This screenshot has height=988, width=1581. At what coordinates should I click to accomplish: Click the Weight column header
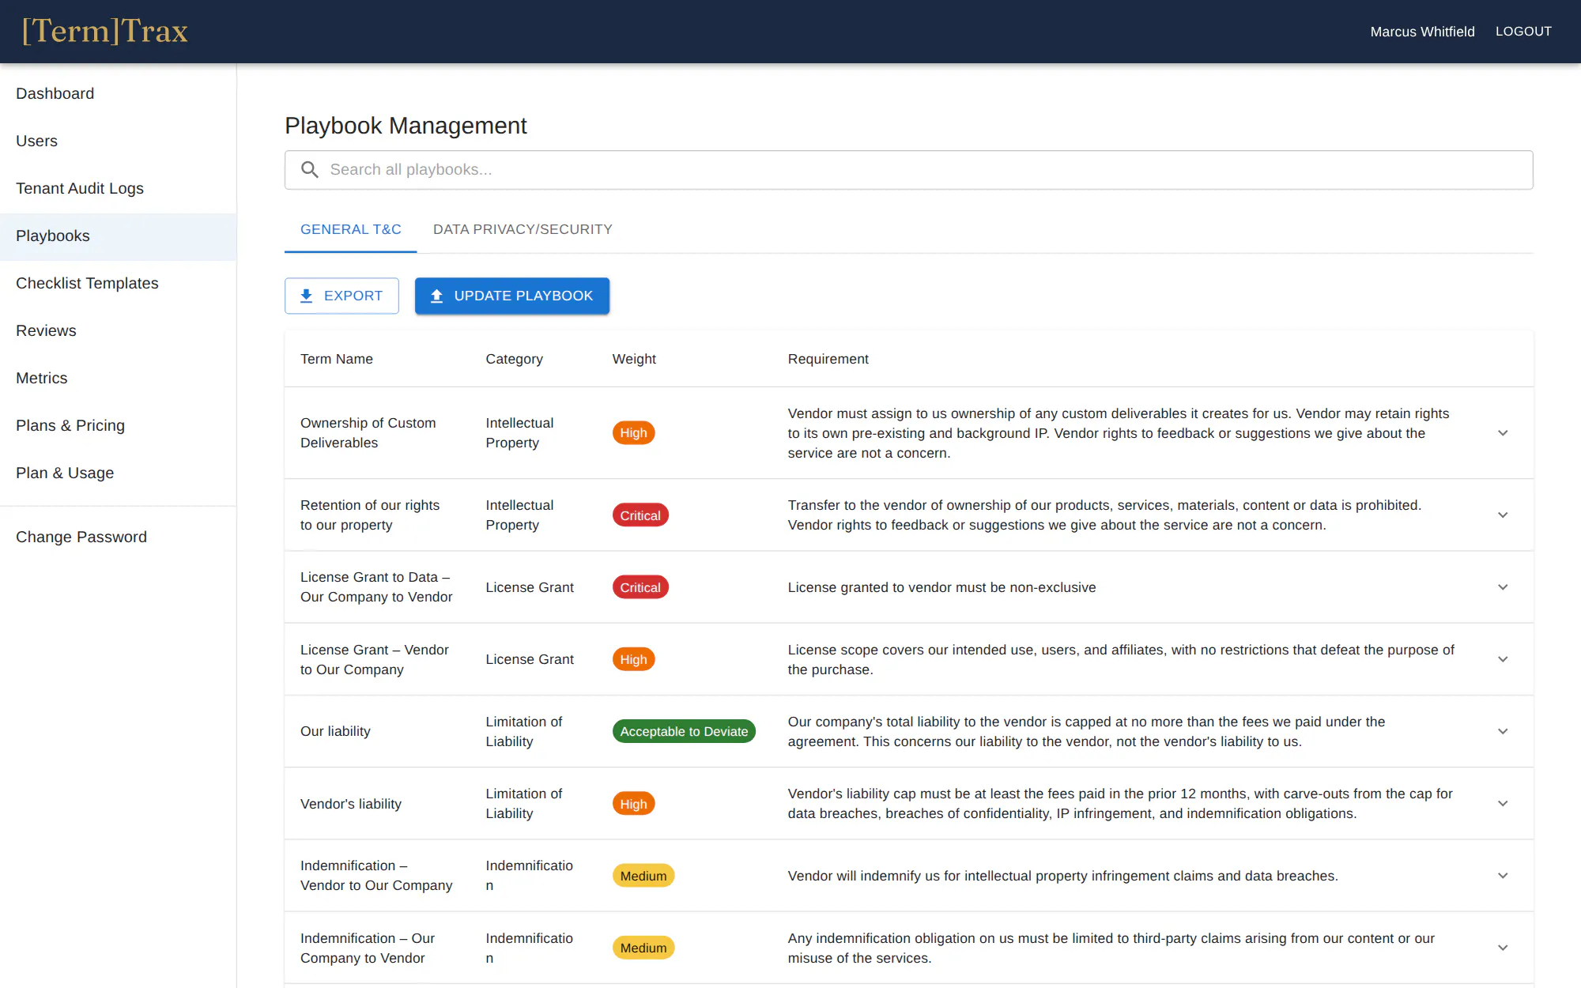634,359
